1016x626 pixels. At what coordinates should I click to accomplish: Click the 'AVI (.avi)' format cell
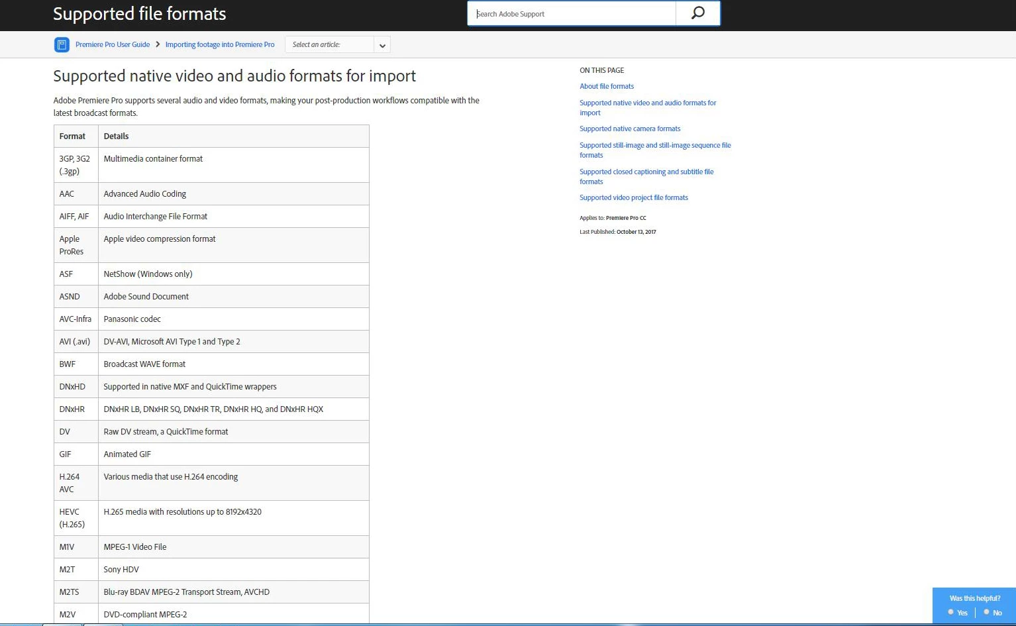(x=76, y=342)
